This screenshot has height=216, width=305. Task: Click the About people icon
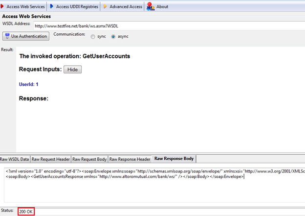tap(151, 7)
